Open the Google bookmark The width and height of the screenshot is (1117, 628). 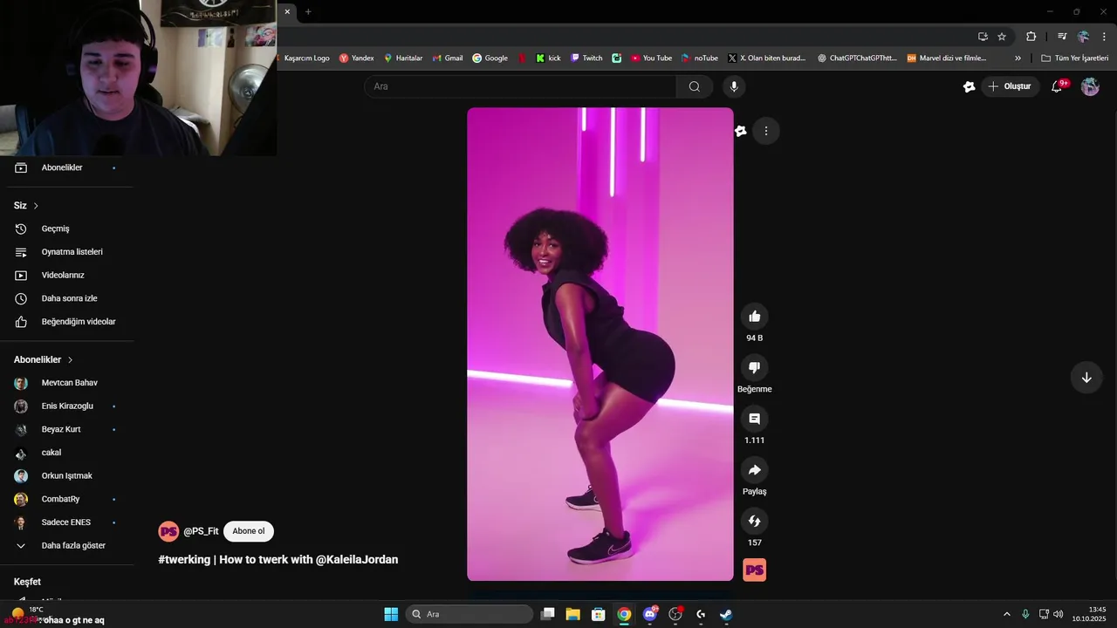click(490, 58)
